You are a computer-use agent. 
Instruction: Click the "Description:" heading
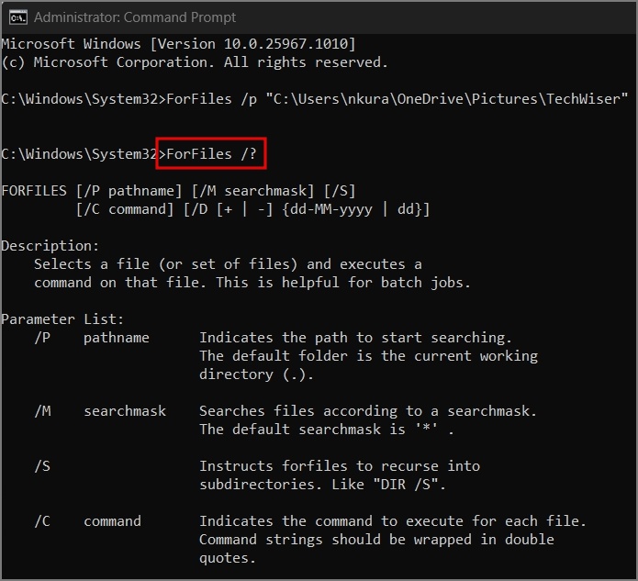click(50, 246)
